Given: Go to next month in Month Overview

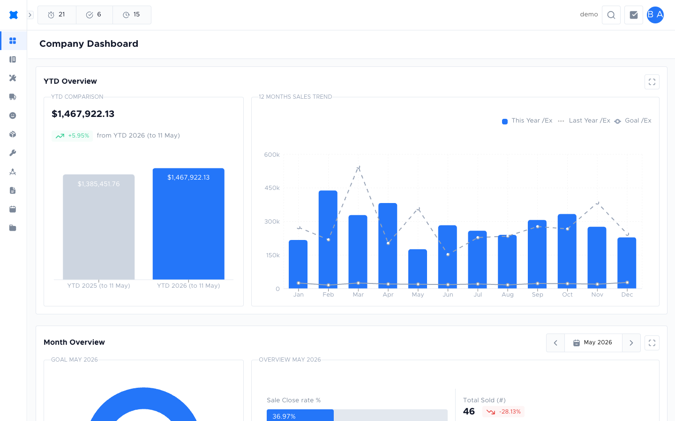Looking at the screenshot, I should pyautogui.click(x=631, y=343).
